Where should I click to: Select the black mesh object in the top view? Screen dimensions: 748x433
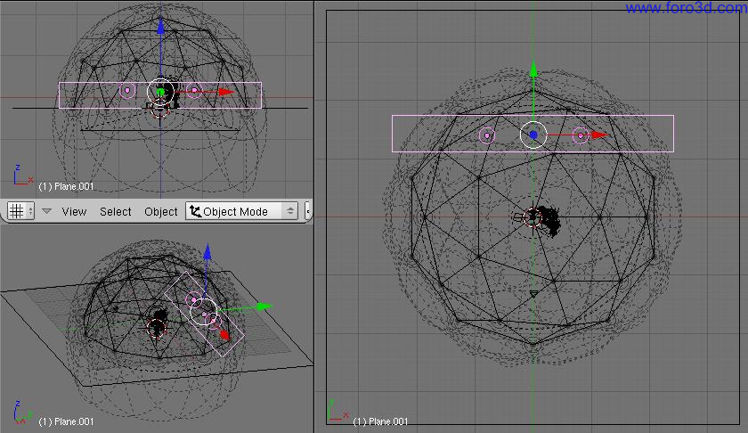(550, 221)
